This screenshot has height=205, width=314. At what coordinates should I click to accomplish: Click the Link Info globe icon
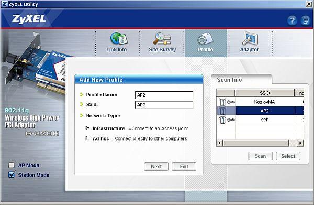click(x=118, y=38)
